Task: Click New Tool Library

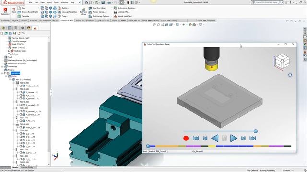Action: (x=97, y=8)
